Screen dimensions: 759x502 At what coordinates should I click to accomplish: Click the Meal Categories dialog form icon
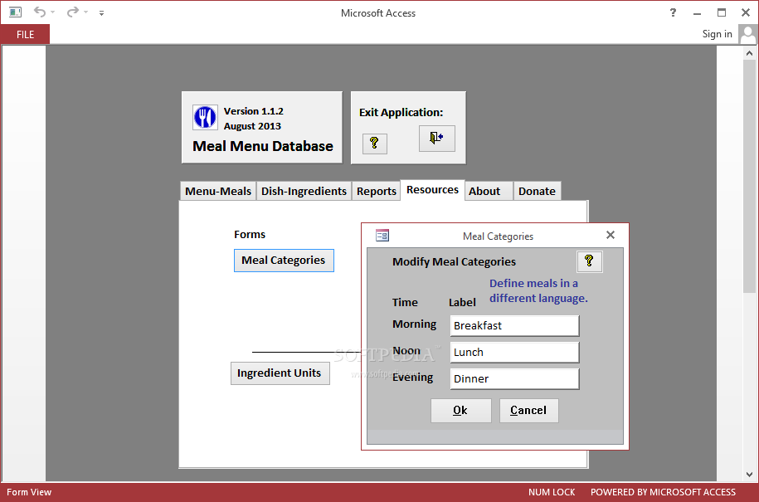click(x=382, y=236)
